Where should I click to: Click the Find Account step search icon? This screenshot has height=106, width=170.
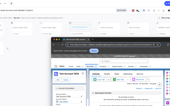click(128, 23)
